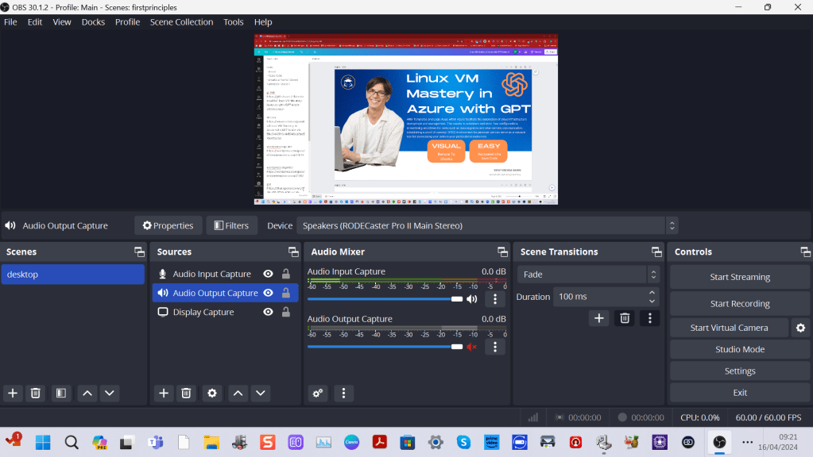Viewport: 813px width, 457px height.
Task: Adjust Audio Input Capture volume slider
Action: coord(385,299)
